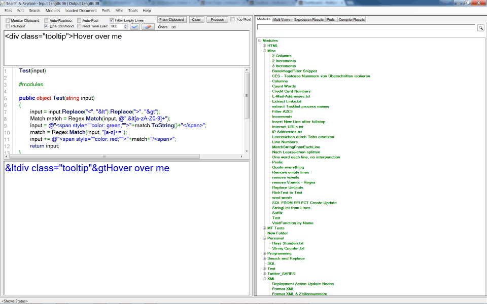Viewport: 487px width, 304px height.
Task: Click the From Clipboard button
Action: pyautogui.click(x=172, y=20)
